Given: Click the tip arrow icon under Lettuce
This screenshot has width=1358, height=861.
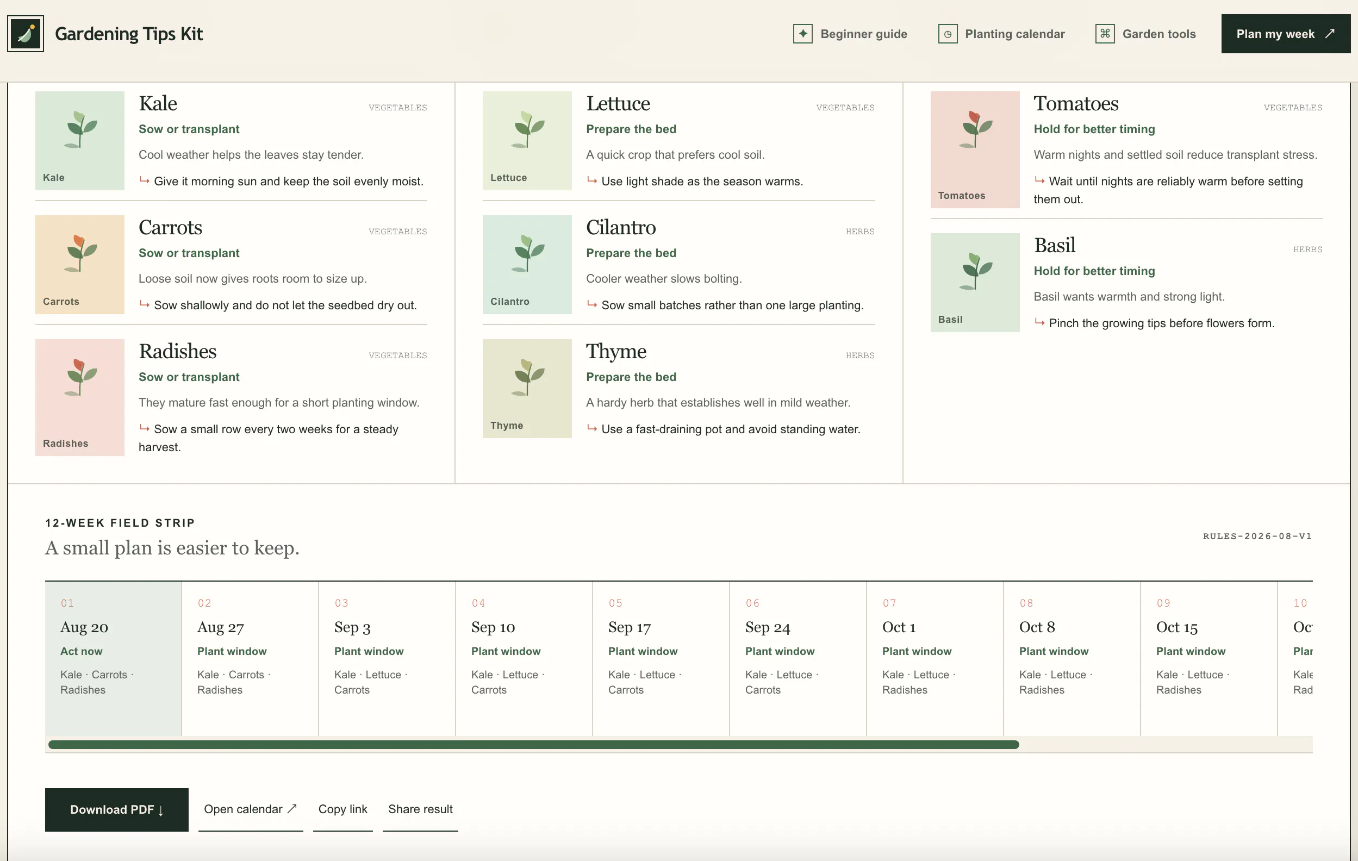Looking at the screenshot, I should coord(592,180).
